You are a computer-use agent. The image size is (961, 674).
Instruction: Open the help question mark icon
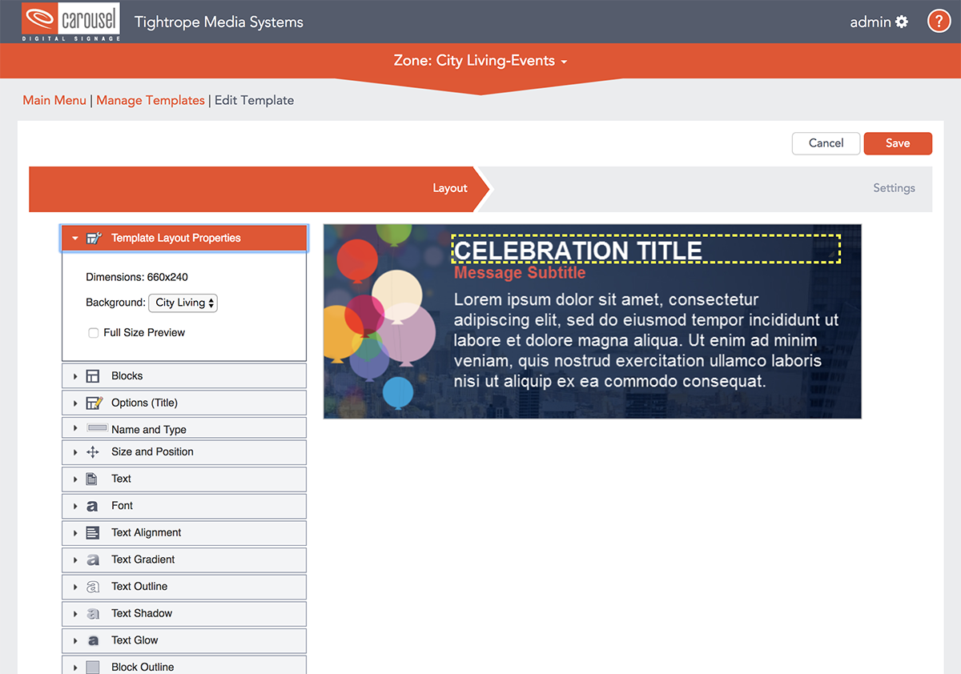pos(939,22)
